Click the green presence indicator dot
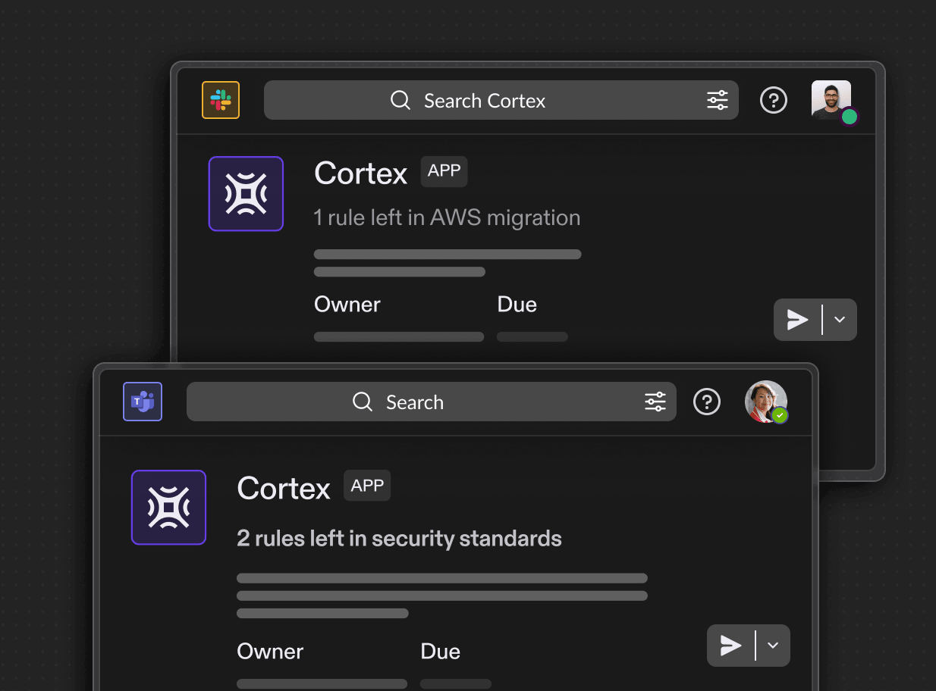936x691 pixels. 850,117
